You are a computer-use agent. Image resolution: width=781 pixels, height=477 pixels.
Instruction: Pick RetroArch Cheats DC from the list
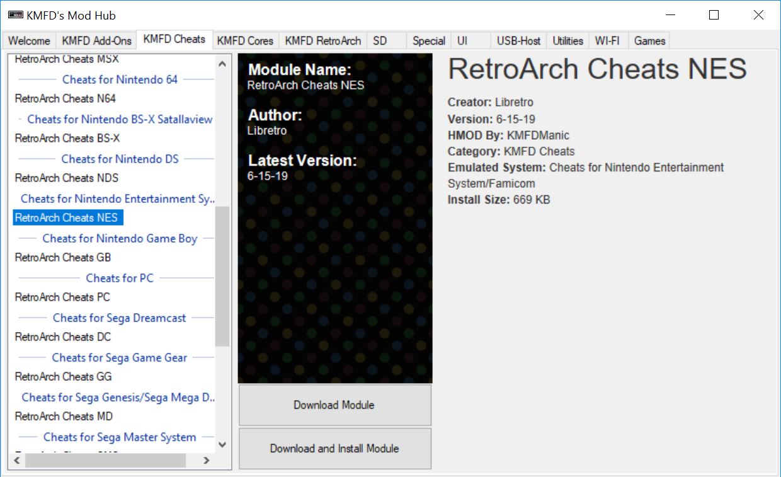pyautogui.click(x=63, y=336)
